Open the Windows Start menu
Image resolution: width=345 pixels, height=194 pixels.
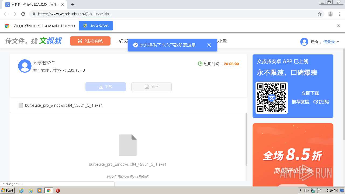8,190
